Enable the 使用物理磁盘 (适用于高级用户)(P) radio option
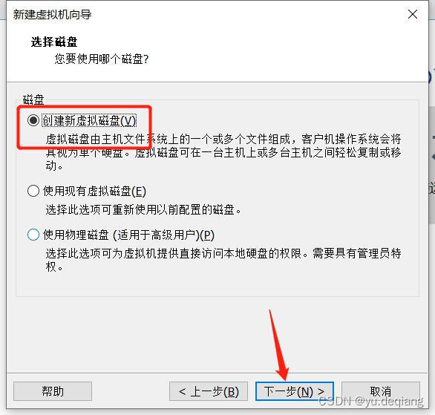 coord(33,235)
